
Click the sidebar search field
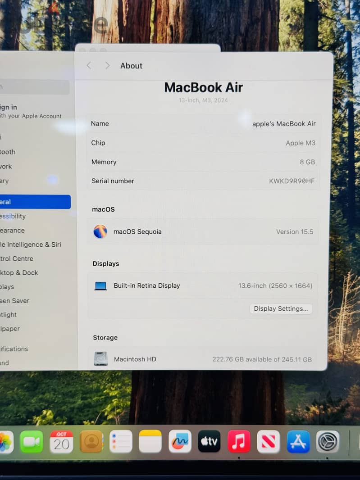tap(35, 87)
